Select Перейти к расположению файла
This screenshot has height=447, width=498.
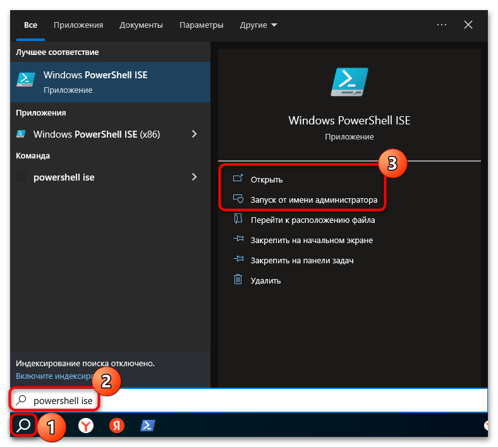coord(313,220)
